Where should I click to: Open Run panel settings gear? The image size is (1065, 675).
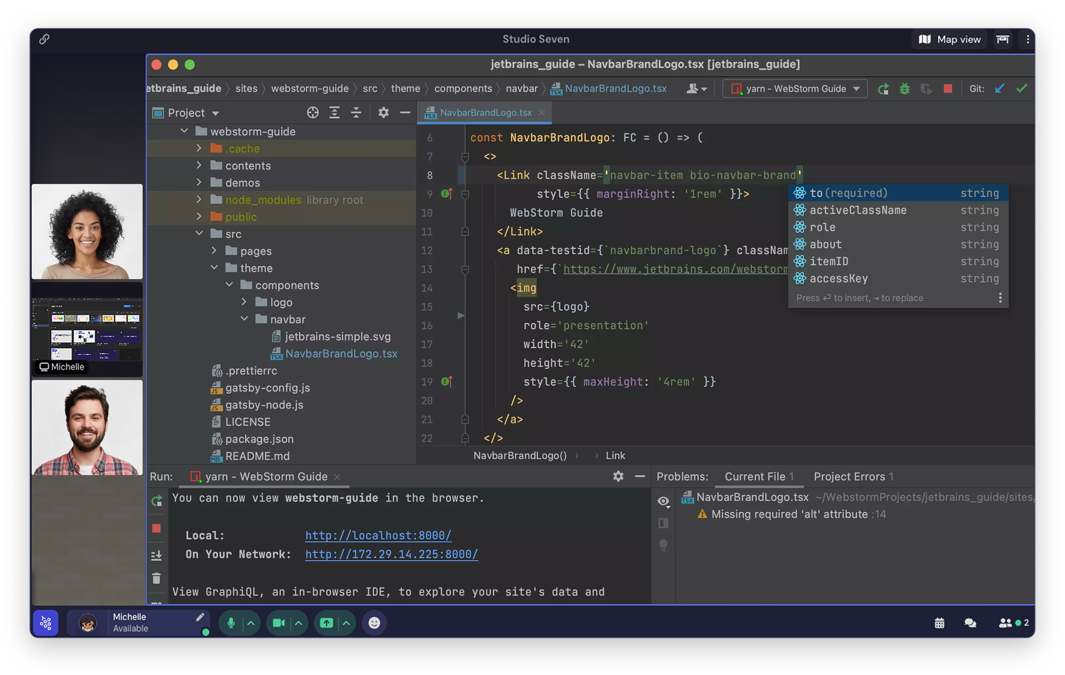pyautogui.click(x=618, y=476)
